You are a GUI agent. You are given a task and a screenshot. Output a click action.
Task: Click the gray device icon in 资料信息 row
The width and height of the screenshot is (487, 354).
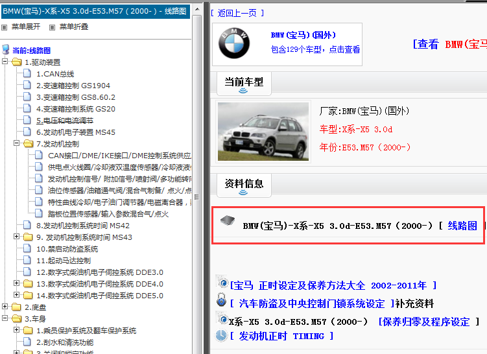coord(228,220)
